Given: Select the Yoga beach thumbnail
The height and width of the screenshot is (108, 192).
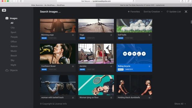Looking at the screenshot, I should (x=96, y=25).
